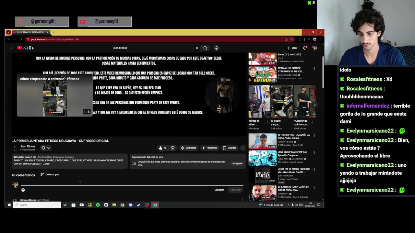Open a new browser tab
Screen dimensions: 415x233
(x=53, y=32)
